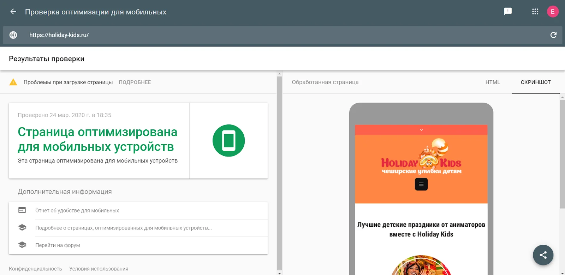Click the left panel scrollbar up arrow
The width and height of the screenshot is (565, 275).
(x=280, y=74)
